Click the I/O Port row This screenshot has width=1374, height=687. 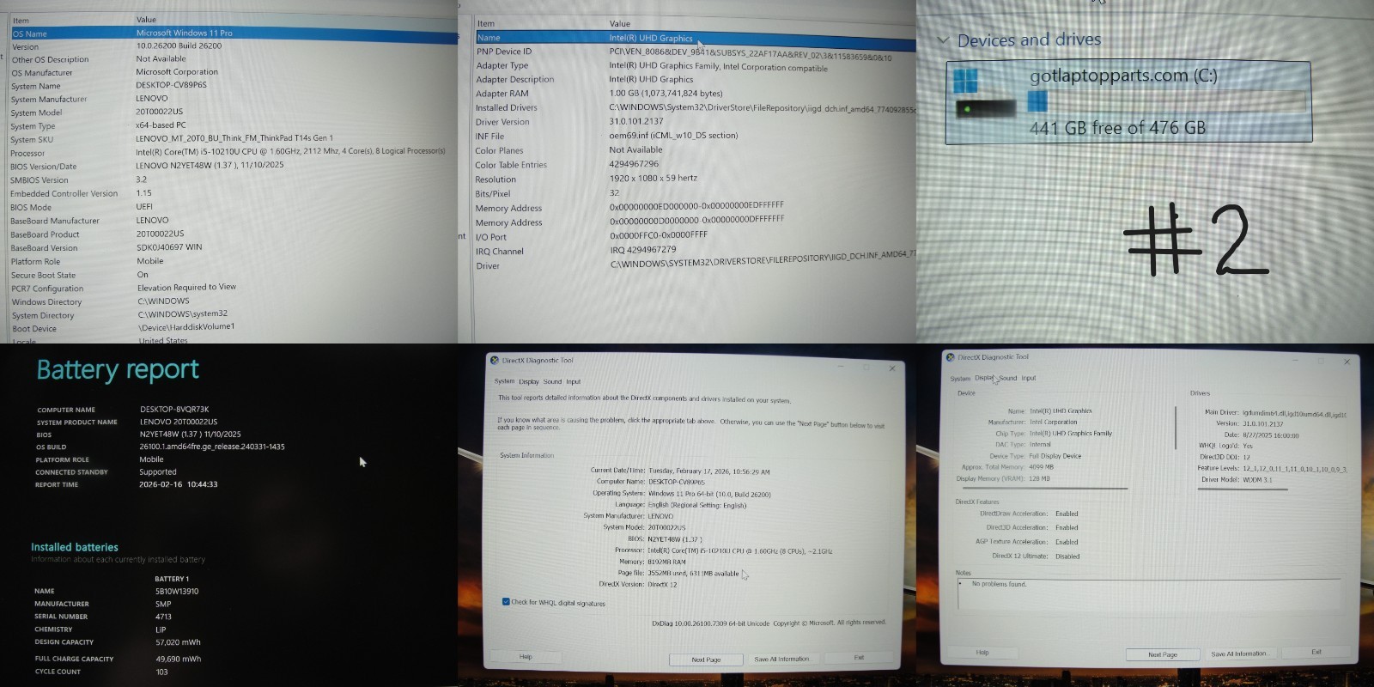696,236
